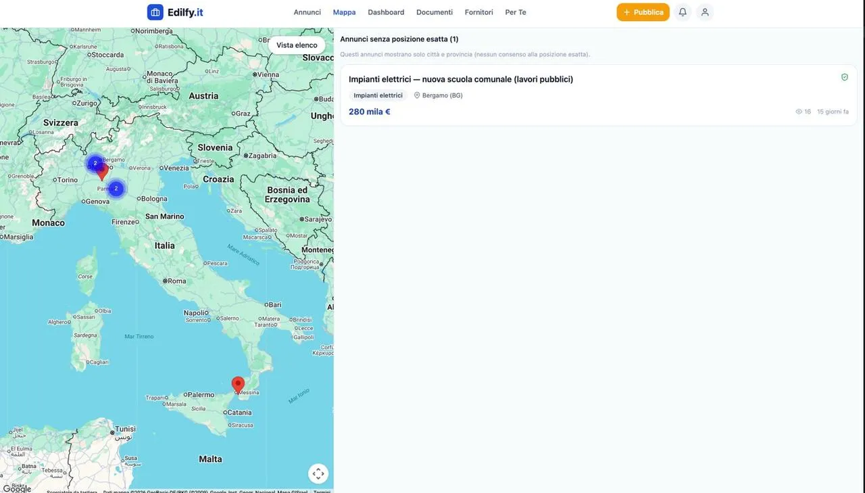865x493 pixels.
Task: Open the Dashboard page
Action: click(386, 12)
